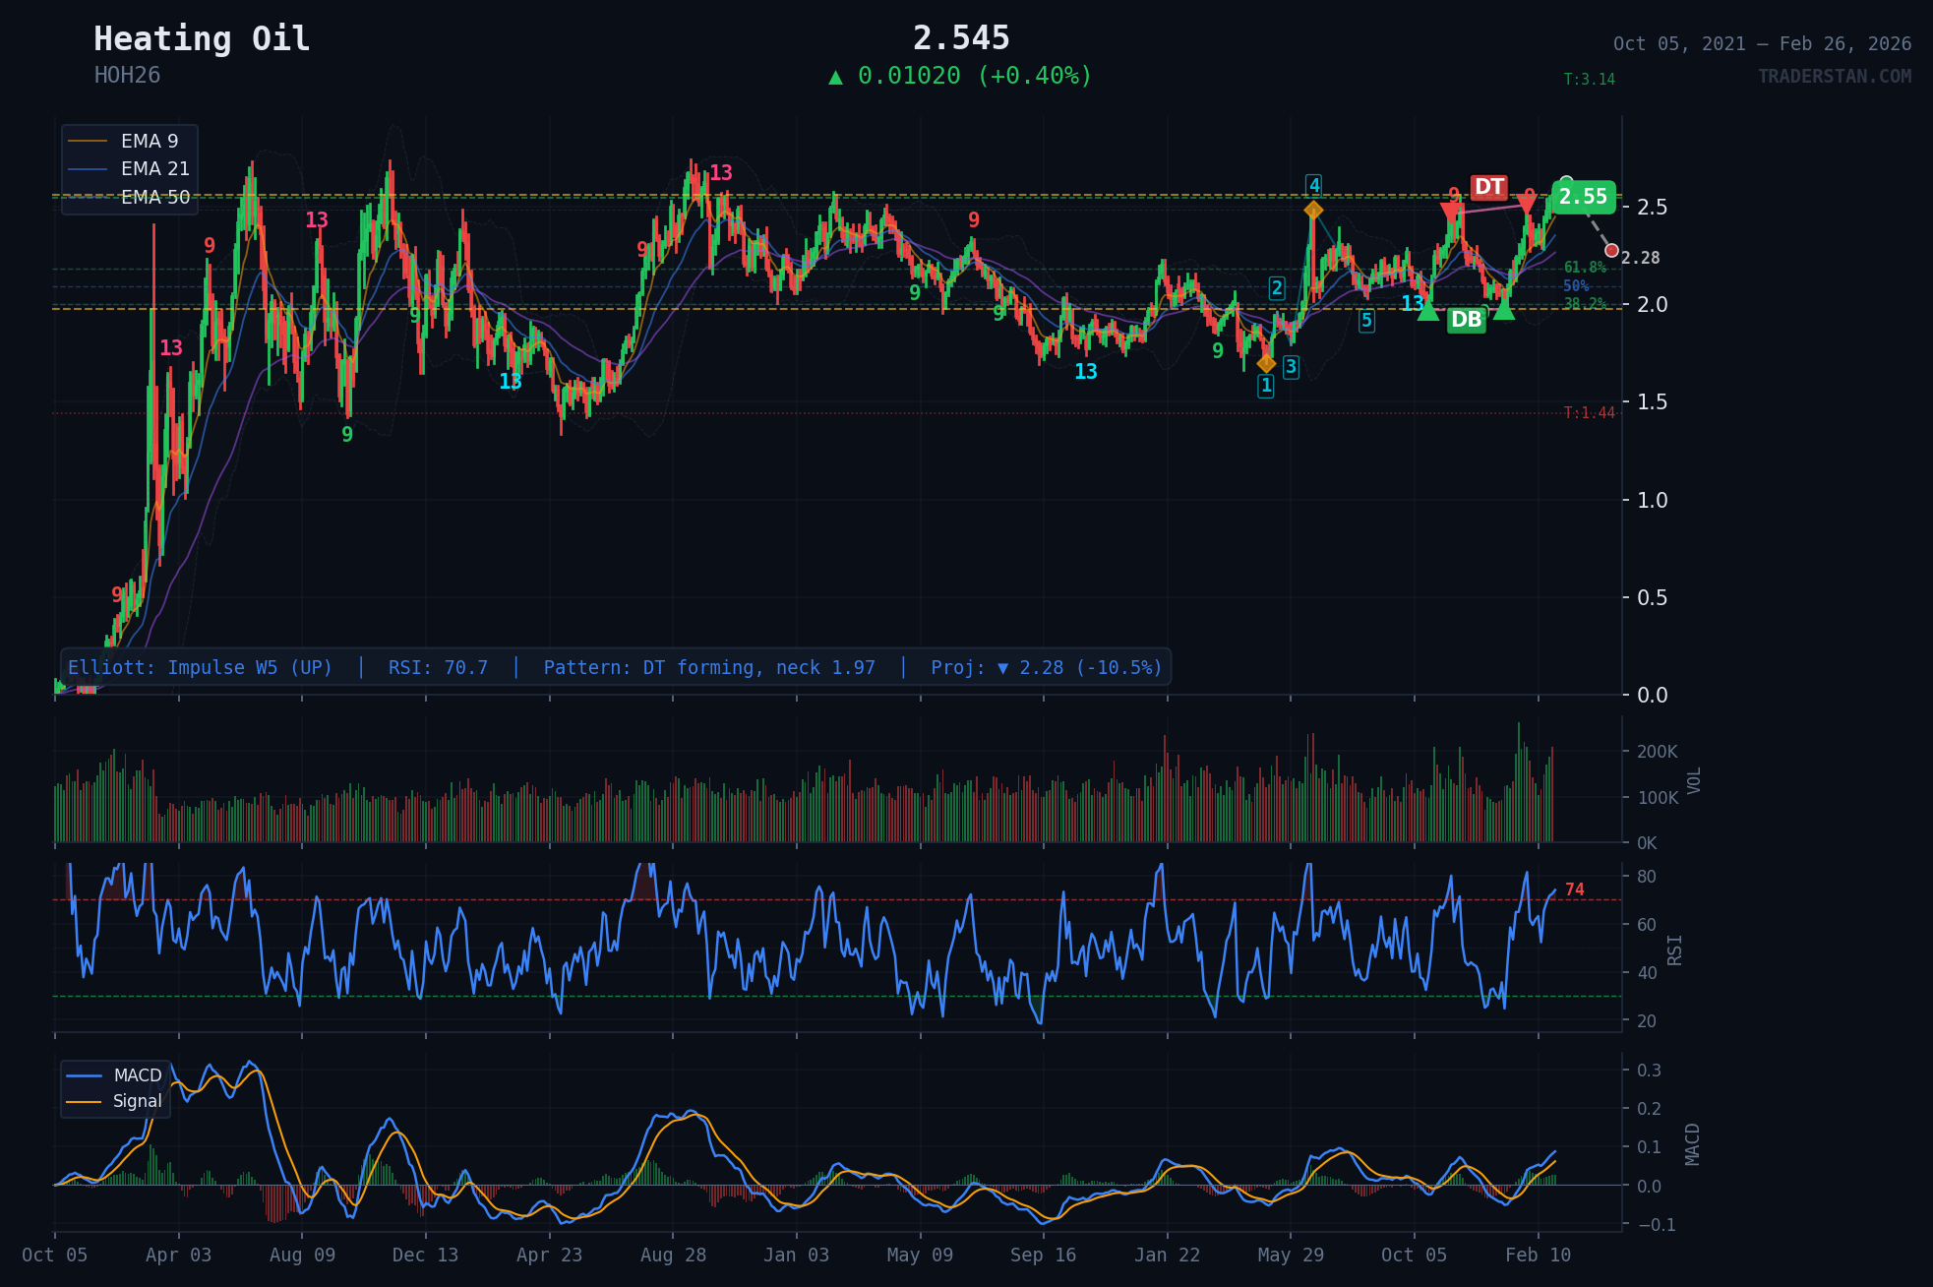The image size is (1933, 1287).
Task: Open wave marker 1 details
Action: point(1266,388)
